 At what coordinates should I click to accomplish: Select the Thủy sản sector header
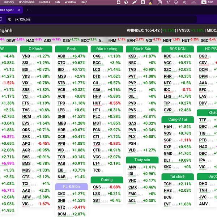point(142,160)
